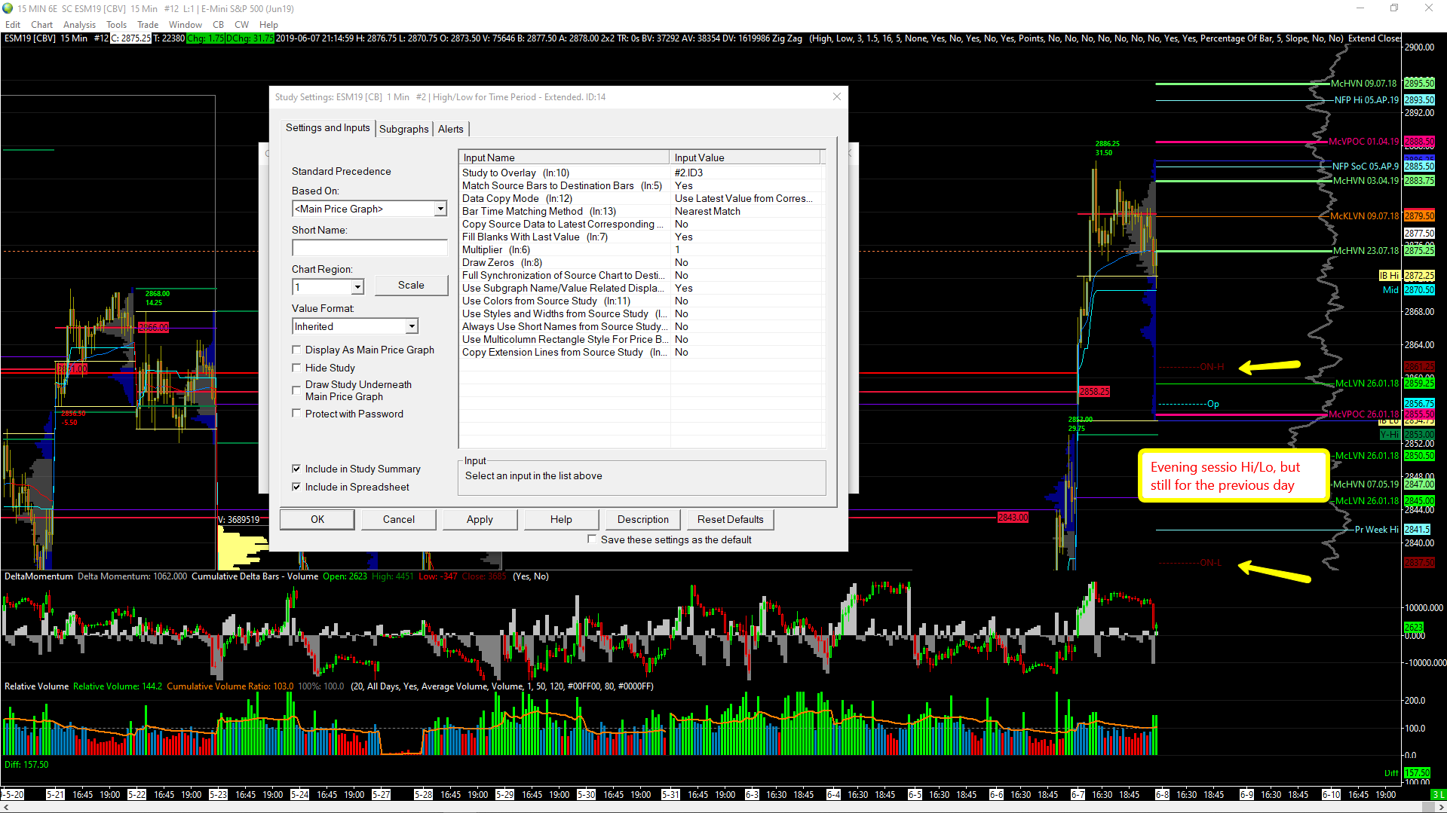Focus the Short Name text field

[369, 248]
